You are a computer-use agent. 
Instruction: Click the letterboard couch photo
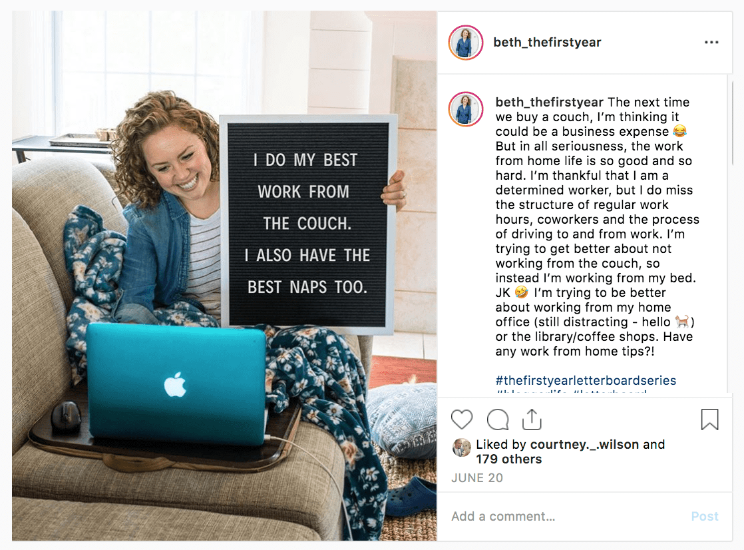[224, 276]
